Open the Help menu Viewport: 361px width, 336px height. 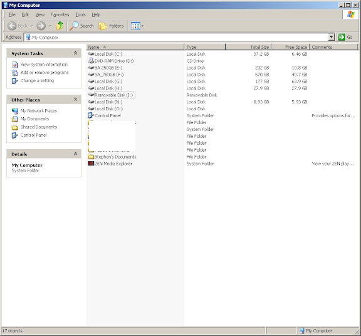click(96, 15)
